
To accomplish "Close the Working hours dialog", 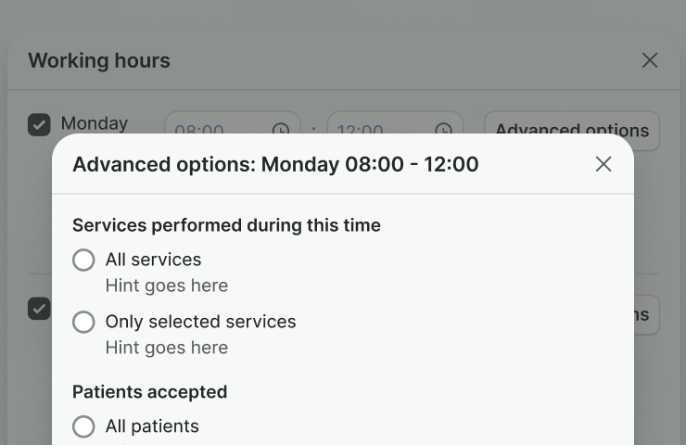I will coord(650,60).
